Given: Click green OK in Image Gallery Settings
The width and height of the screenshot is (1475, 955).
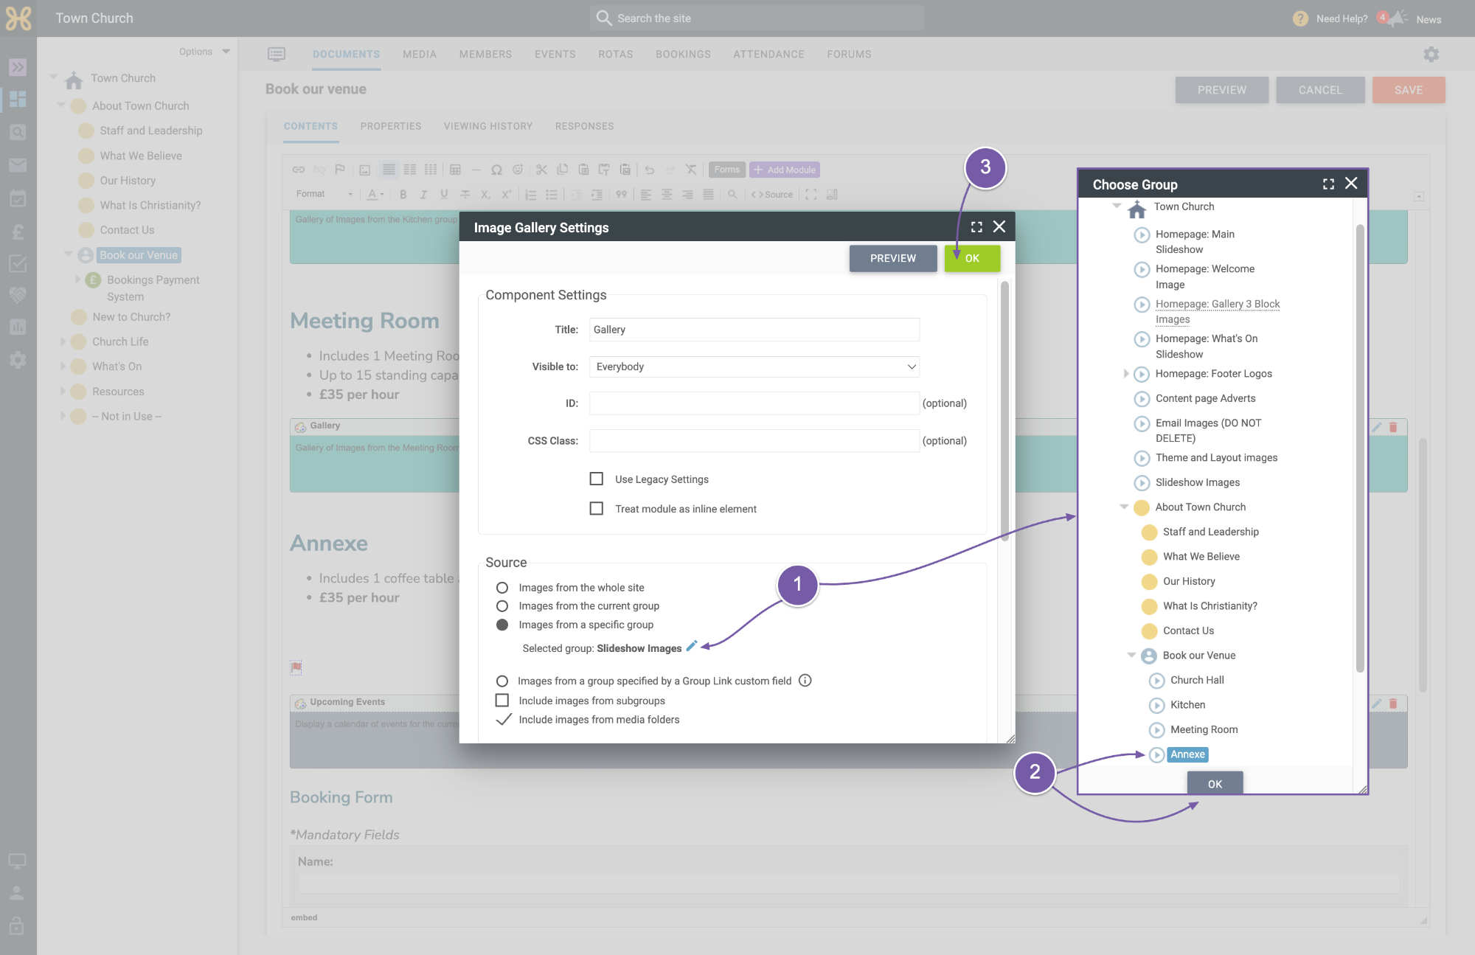Looking at the screenshot, I should [x=972, y=258].
